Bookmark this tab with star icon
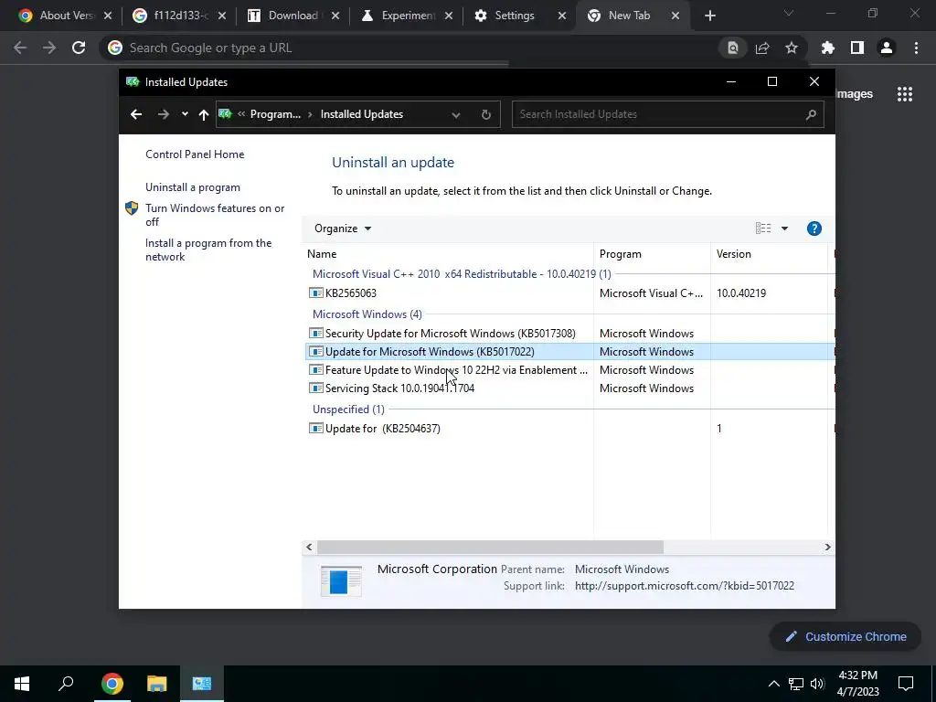Screen dimensions: 936x702 click(792, 48)
